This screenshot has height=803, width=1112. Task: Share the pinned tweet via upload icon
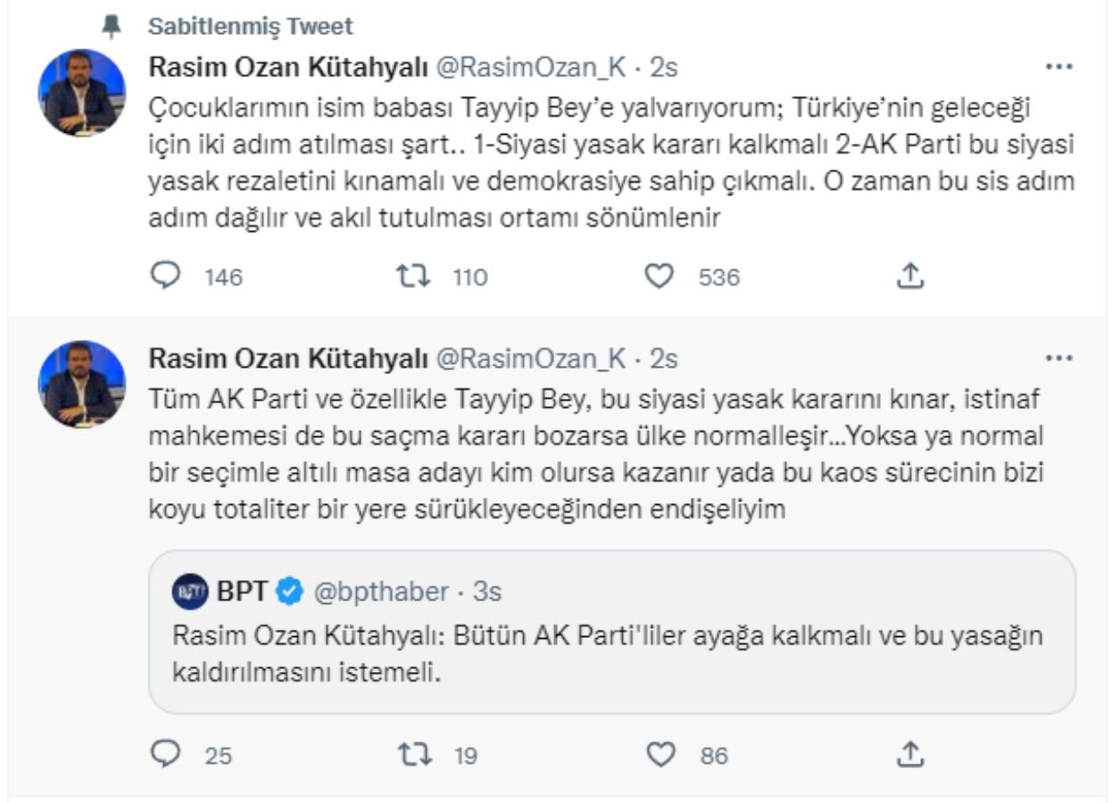click(909, 277)
